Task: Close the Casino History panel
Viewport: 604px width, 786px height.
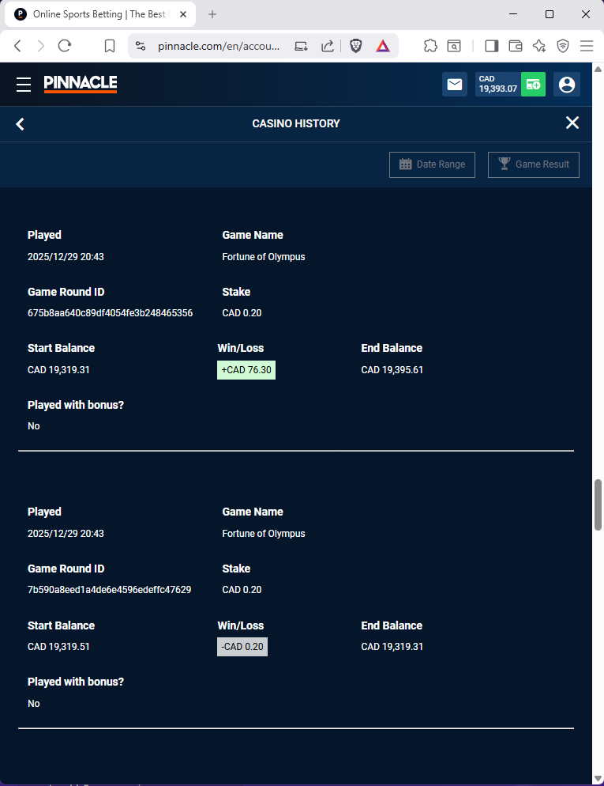Action: point(572,123)
